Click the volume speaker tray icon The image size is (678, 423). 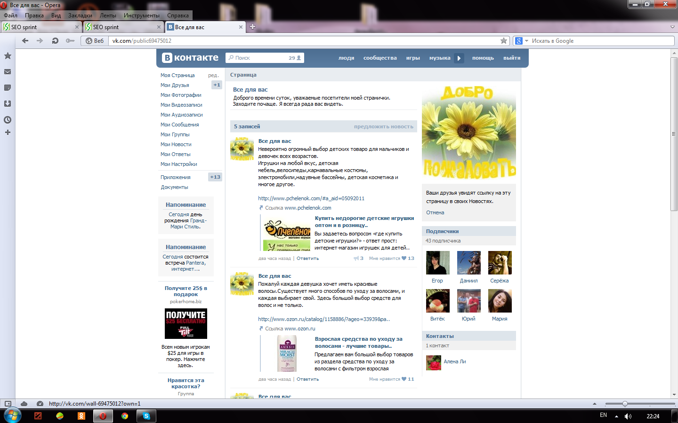point(628,416)
